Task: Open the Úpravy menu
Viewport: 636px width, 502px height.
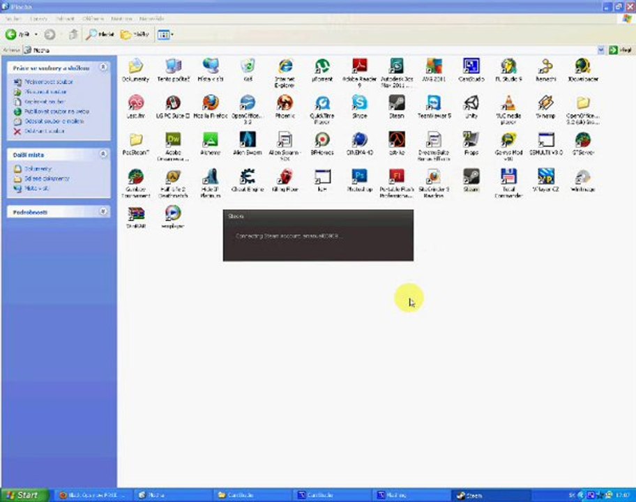Action: (38, 19)
